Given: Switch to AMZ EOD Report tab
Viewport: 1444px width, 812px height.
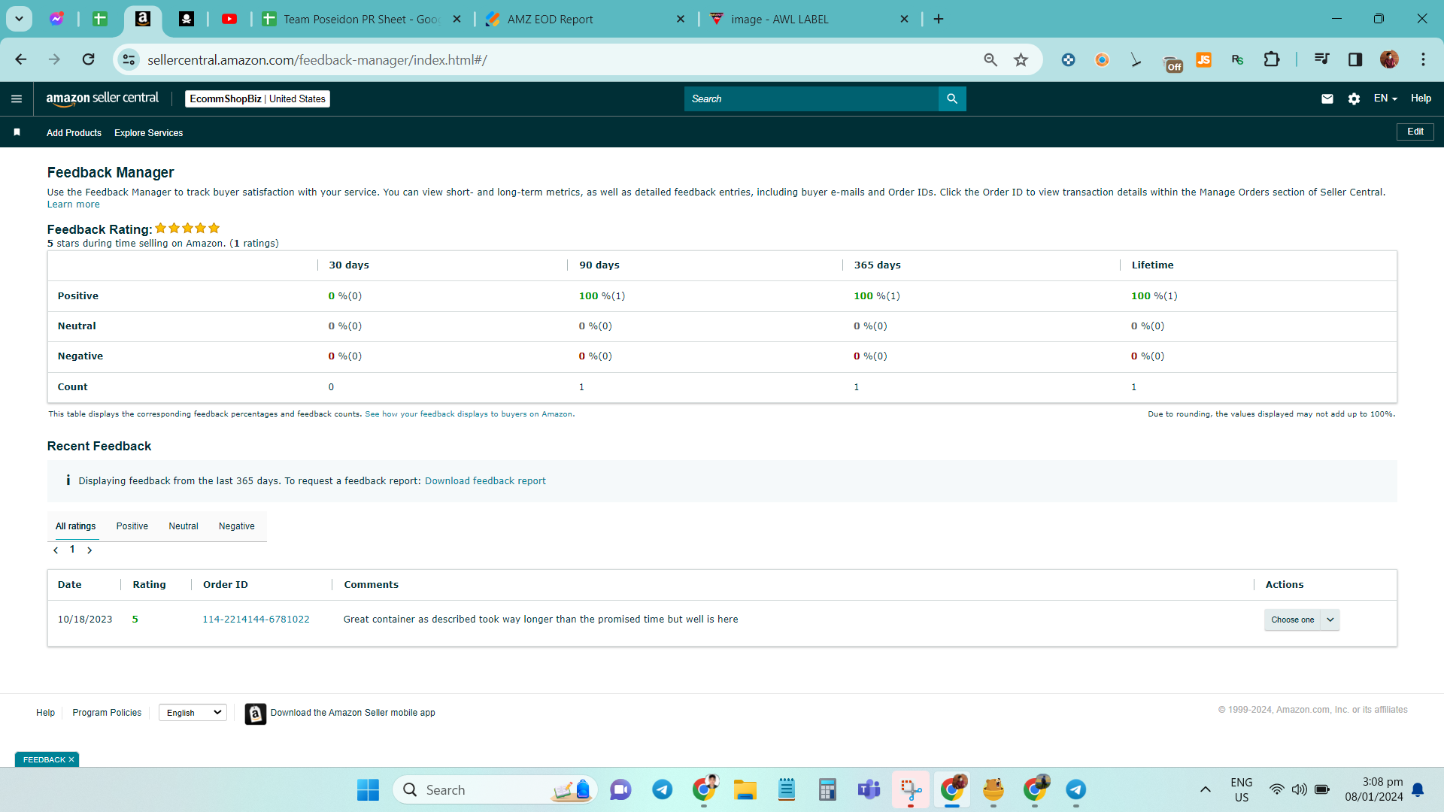Looking at the screenshot, I should click(583, 19).
